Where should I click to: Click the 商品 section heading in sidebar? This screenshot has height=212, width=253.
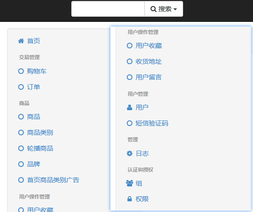pyautogui.click(x=24, y=103)
